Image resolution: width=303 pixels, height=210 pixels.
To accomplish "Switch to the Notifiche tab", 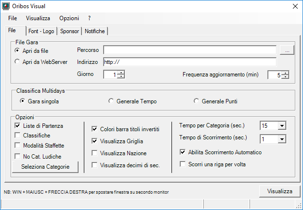I will click(95, 31).
